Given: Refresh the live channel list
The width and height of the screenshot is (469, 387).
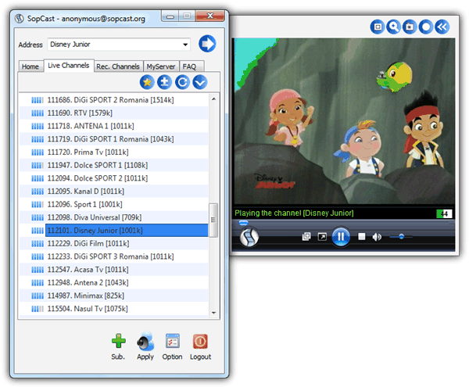Looking at the screenshot, I should pyautogui.click(x=182, y=82).
